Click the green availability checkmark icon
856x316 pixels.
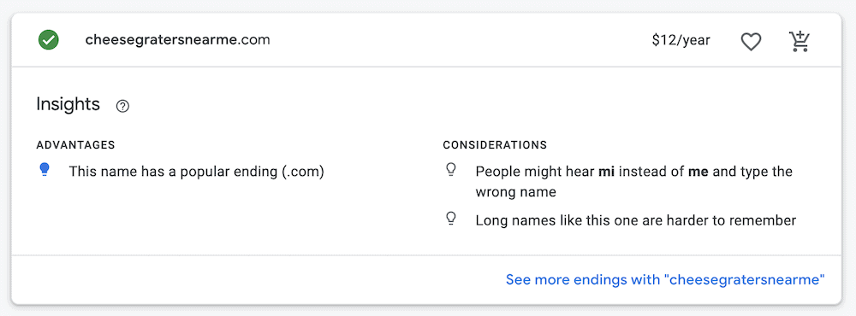(49, 40)
